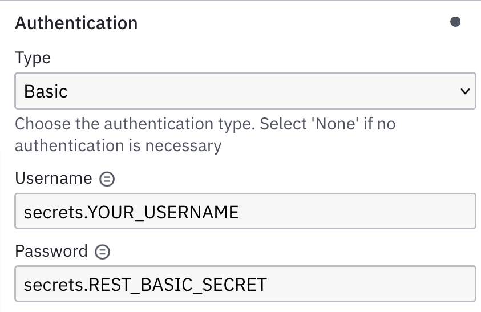Focus the Username input field
Screen dimensions: 481x312
pyautogui.click(x=245, y=213)
